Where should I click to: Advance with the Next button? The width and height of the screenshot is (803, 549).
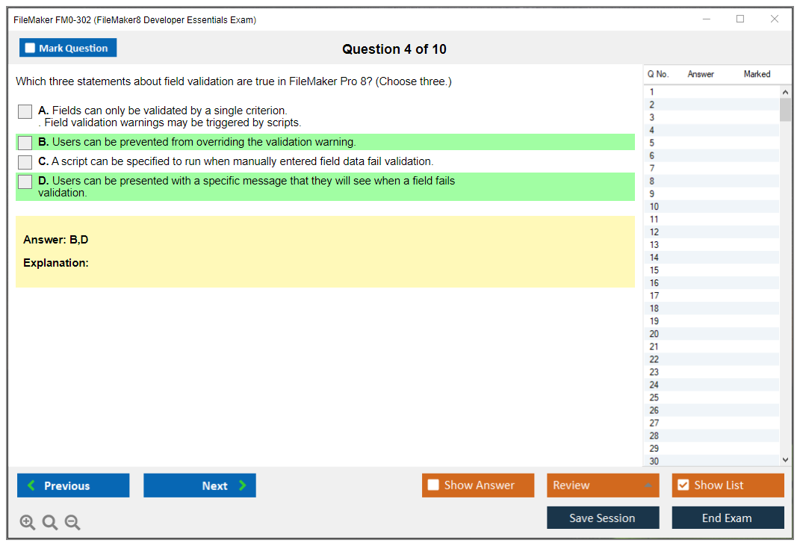tap(199, 486)
